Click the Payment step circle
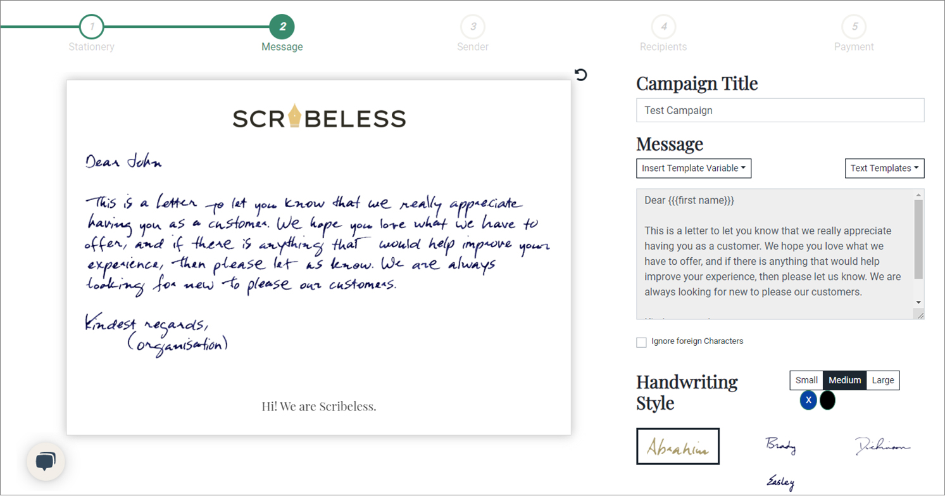The width and height of the screenshot is (945, 496). click(853, 26)
